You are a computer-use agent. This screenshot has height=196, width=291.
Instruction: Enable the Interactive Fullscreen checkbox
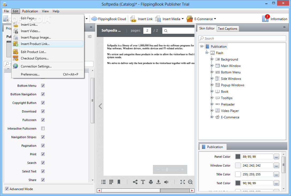(x=43, y=128)
